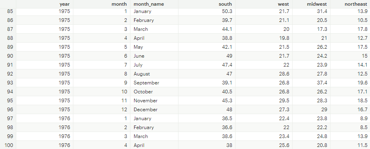Select the northeast value 8.5
370x149 pixels.
click(364, 127)
